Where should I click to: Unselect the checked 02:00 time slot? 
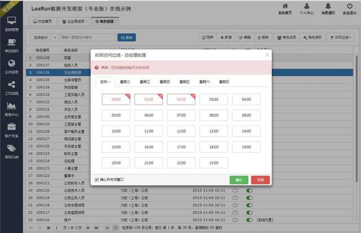pos(181,99)
